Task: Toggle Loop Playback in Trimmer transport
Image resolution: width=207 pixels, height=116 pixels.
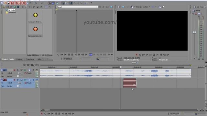Action: [58, 54]
